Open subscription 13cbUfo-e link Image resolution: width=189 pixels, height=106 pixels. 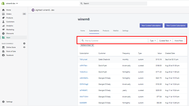click(84, 72)
